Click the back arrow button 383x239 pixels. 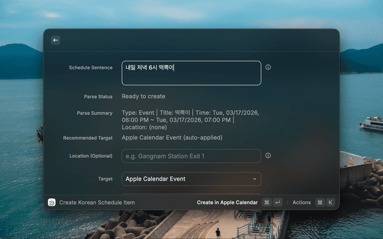tap(56, 40)
